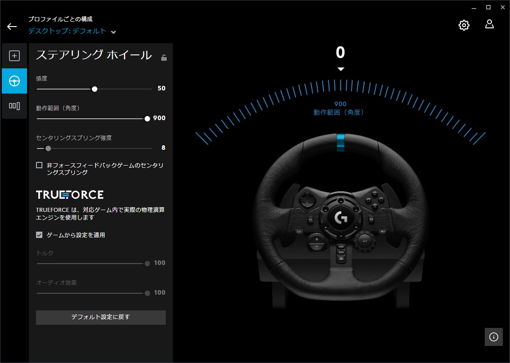This screenshot has width=510, height=363.
Task: Click the steering wheel image G logo
Action: [341, 218]
